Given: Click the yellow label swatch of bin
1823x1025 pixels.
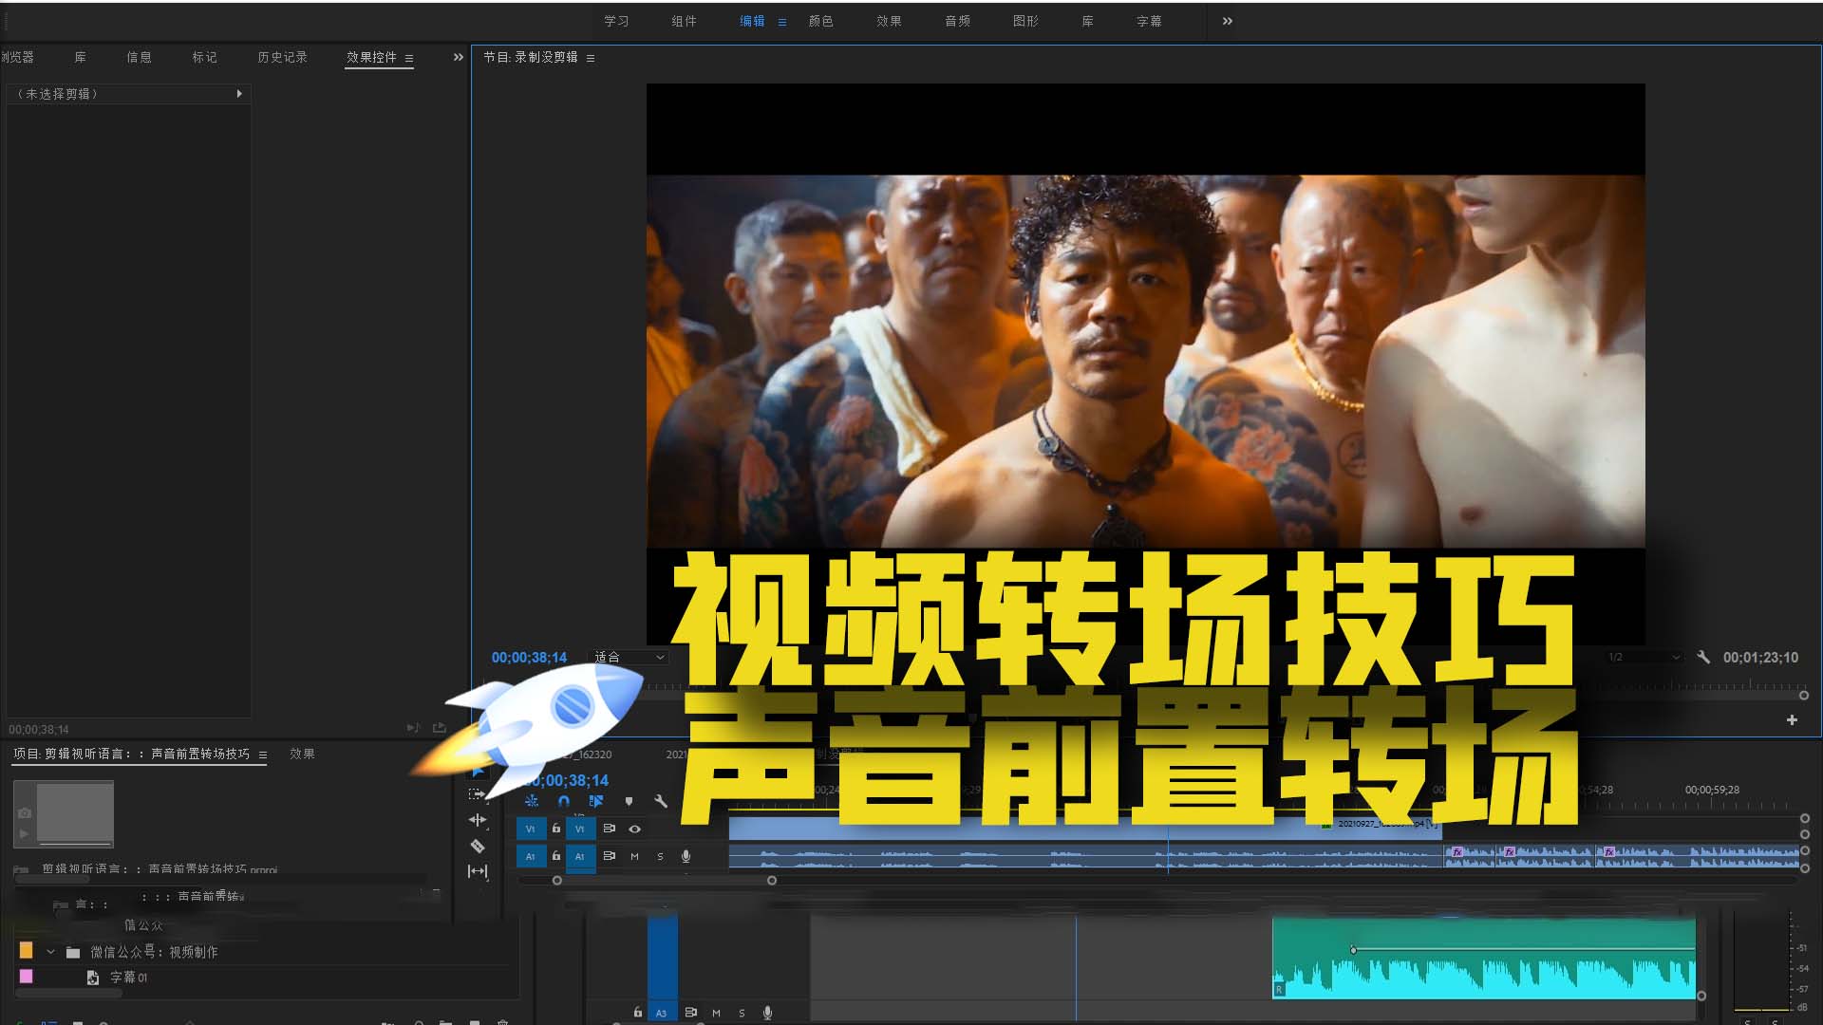Looking at the screenshot, I should pyautogui.click(x=26, y=950).
